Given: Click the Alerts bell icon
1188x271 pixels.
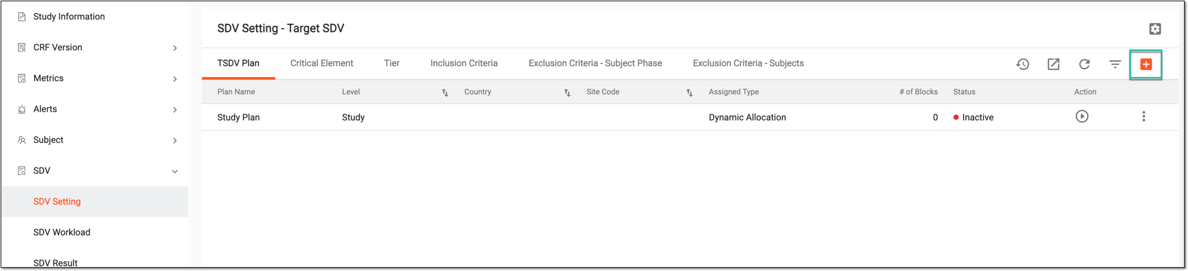Looking at the screenshot, I should [21, 109].
